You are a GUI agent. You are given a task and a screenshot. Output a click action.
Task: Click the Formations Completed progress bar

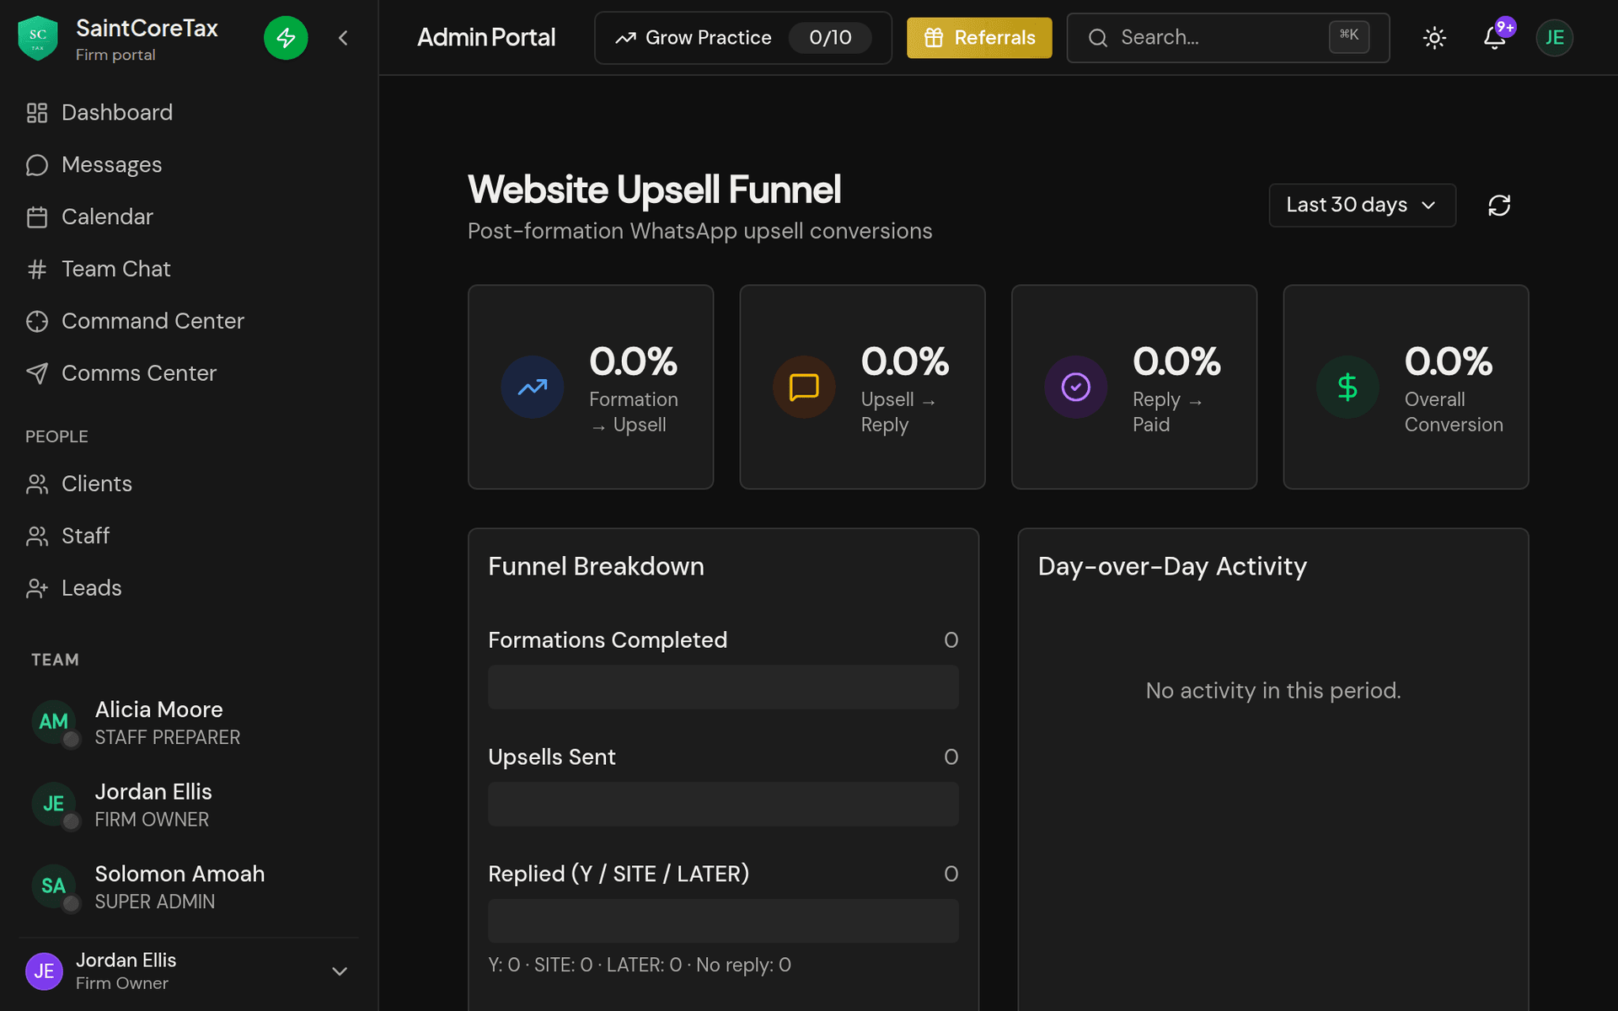(x=723, y=687)
